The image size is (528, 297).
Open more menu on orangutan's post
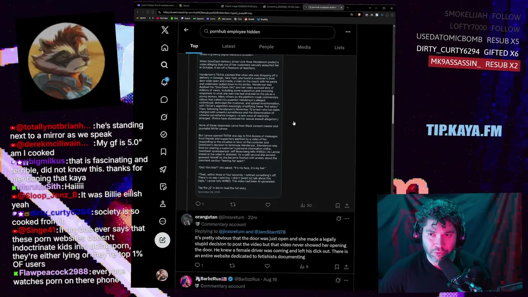coord(347,219)
